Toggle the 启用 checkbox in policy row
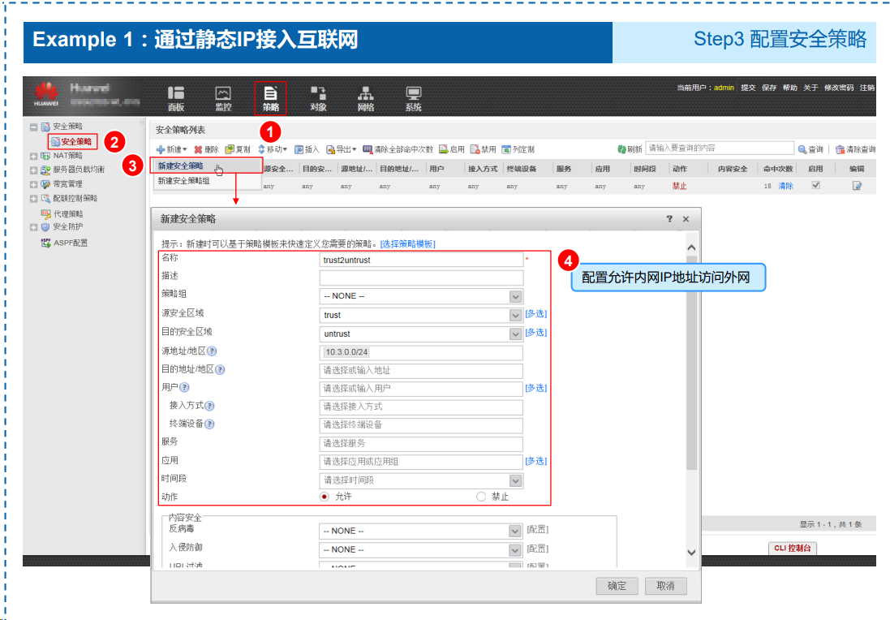Image resolution: width=890 pixels, height=620 pixels. tap(816, 185)
